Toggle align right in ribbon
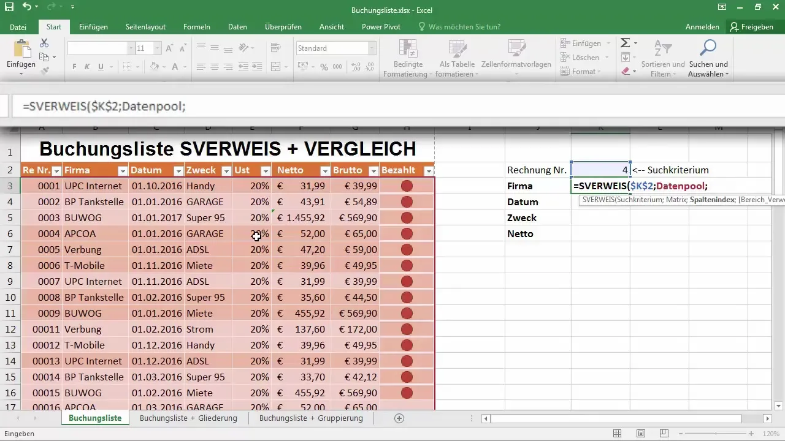 [x=228, y=67]
